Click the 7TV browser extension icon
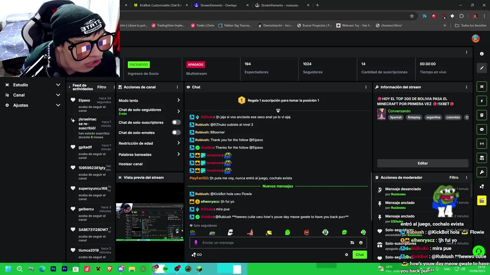 [425, 16]
